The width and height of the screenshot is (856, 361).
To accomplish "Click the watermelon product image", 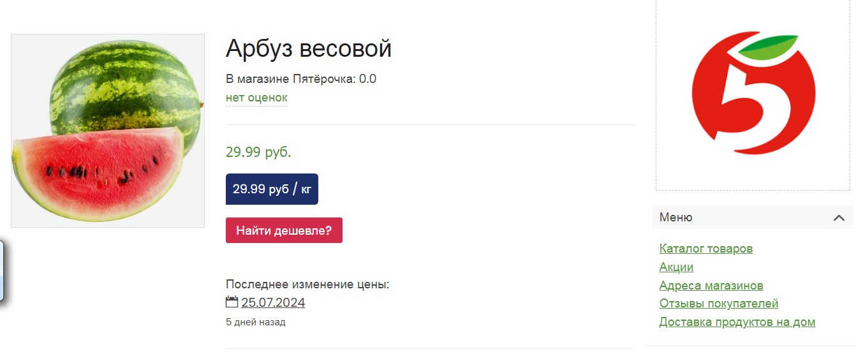I will coord(108,131).
